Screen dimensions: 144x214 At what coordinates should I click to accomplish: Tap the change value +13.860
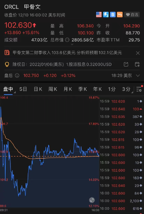point(12,33)
